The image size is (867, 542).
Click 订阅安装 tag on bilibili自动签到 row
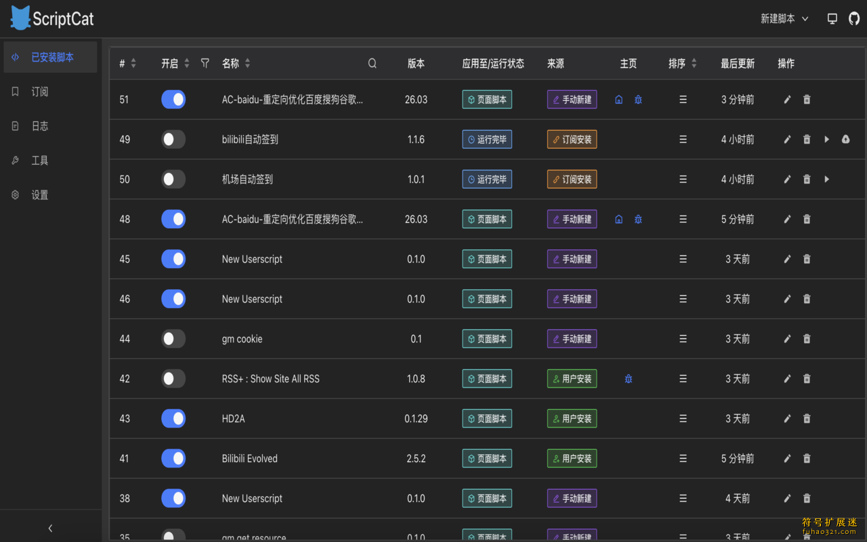click(572, 140)
